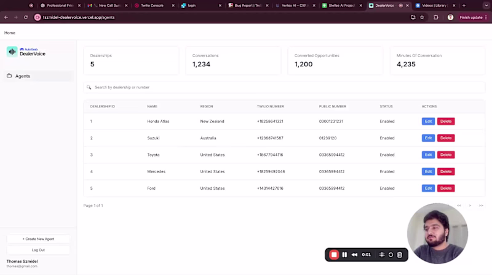Click the Home breadcrumb link
The image size is (492, 275).
pyautogui.click(x=10, y=33)
